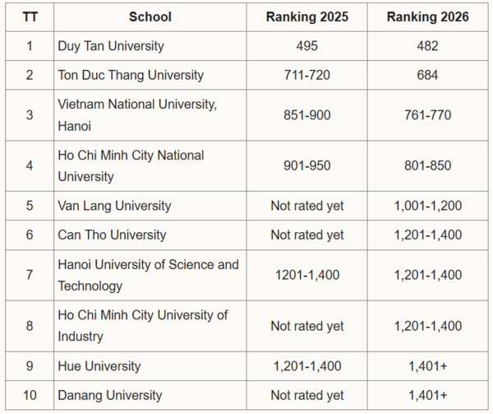Click Hanoi University of Science and Technology
Screen dimensions: 493x414
[150, 275]
